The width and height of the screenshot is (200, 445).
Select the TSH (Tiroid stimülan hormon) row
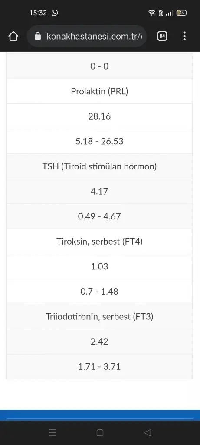[x=99, y=166]
